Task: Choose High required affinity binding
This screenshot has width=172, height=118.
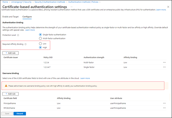Action: [40, 47]
